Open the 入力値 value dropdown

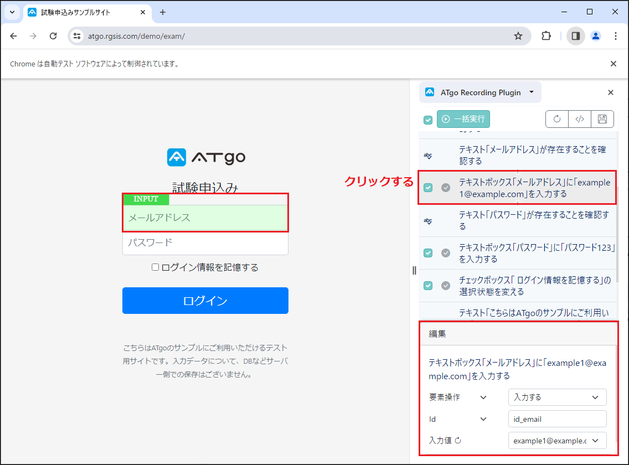(x=557, y=440)
